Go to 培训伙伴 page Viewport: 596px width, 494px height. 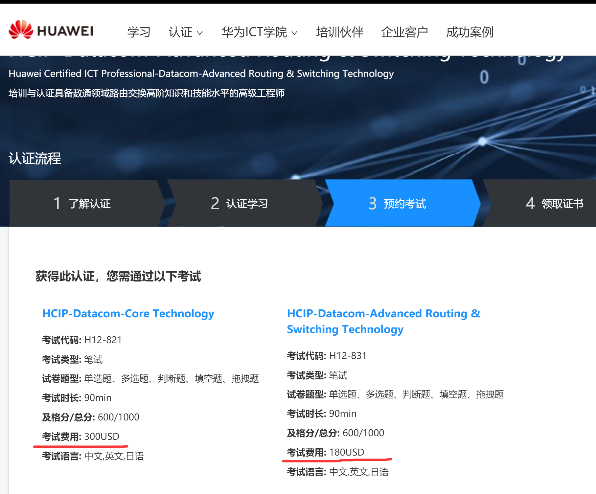340,32
